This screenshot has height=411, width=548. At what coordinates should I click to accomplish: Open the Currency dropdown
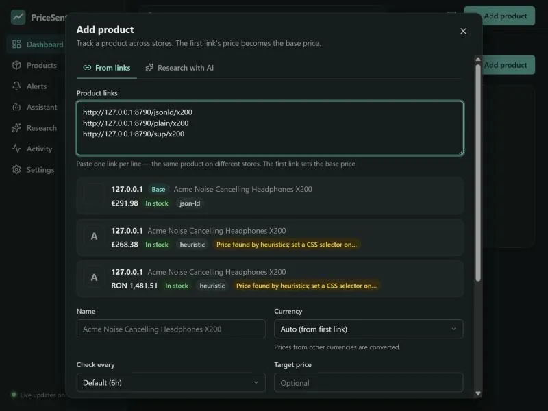[x=369, y=329]
